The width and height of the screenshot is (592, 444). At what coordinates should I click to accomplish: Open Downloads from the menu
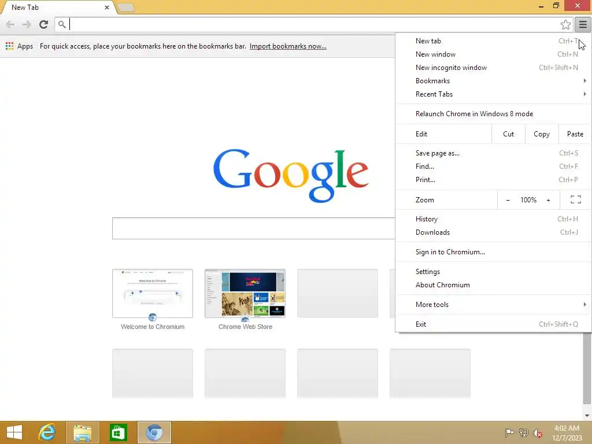coord(493,232)
